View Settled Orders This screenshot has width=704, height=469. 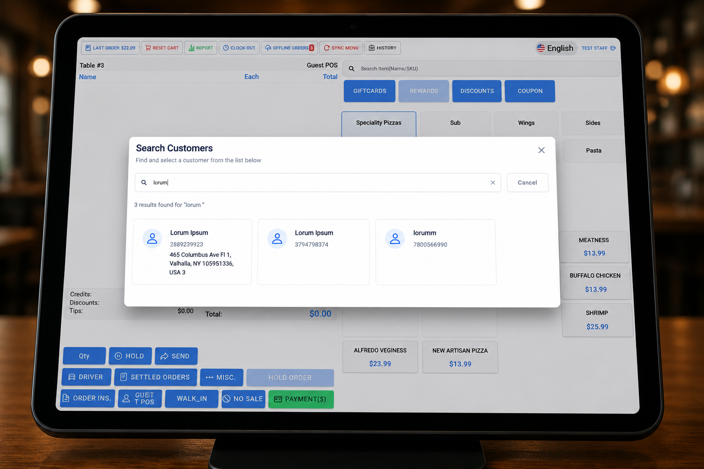click(155, 377)
